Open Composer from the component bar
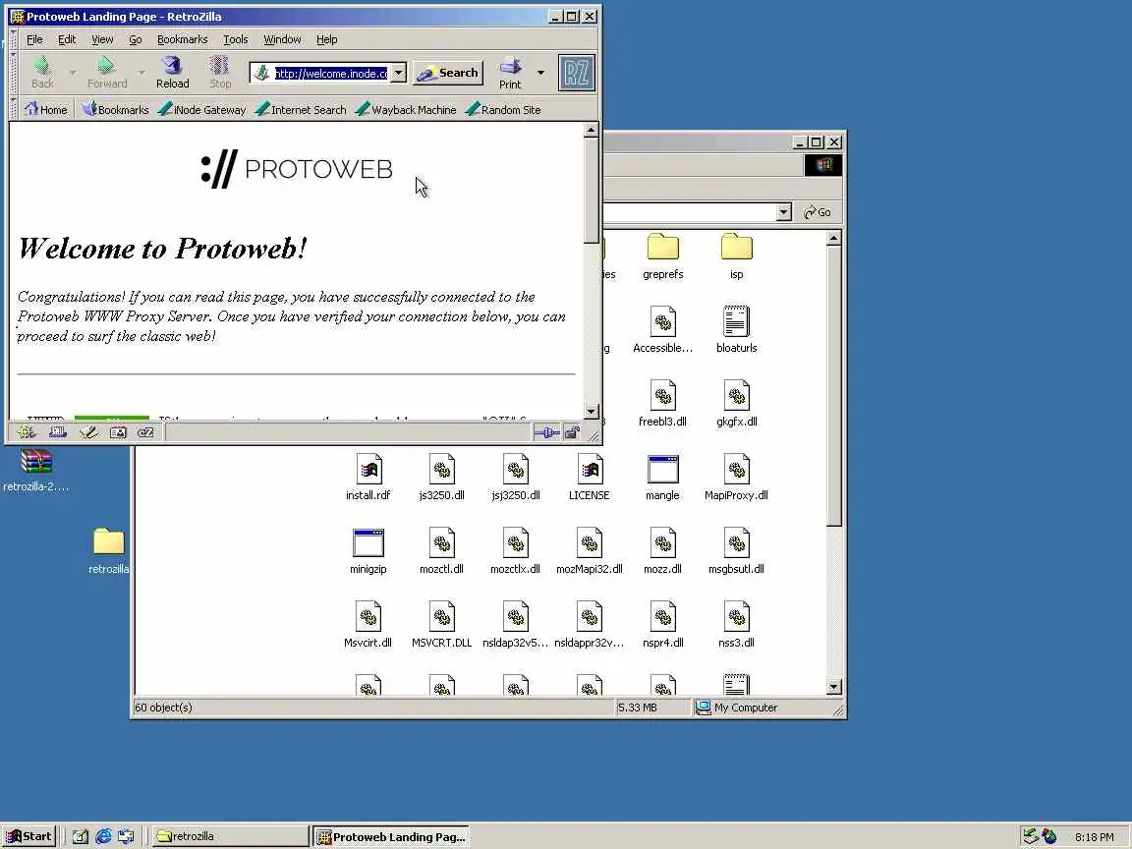This screenshot has width=1132, height=849. [87, 432]
